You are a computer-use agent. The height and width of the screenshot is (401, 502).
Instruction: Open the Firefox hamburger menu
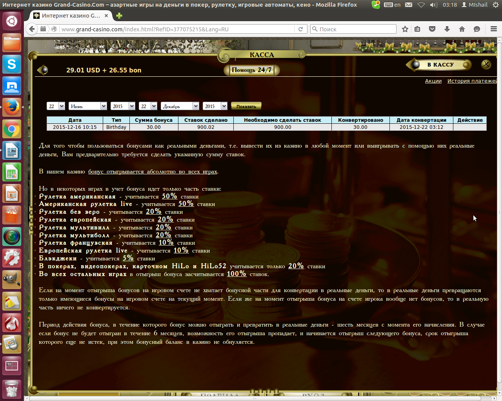[x=493, y=29]
